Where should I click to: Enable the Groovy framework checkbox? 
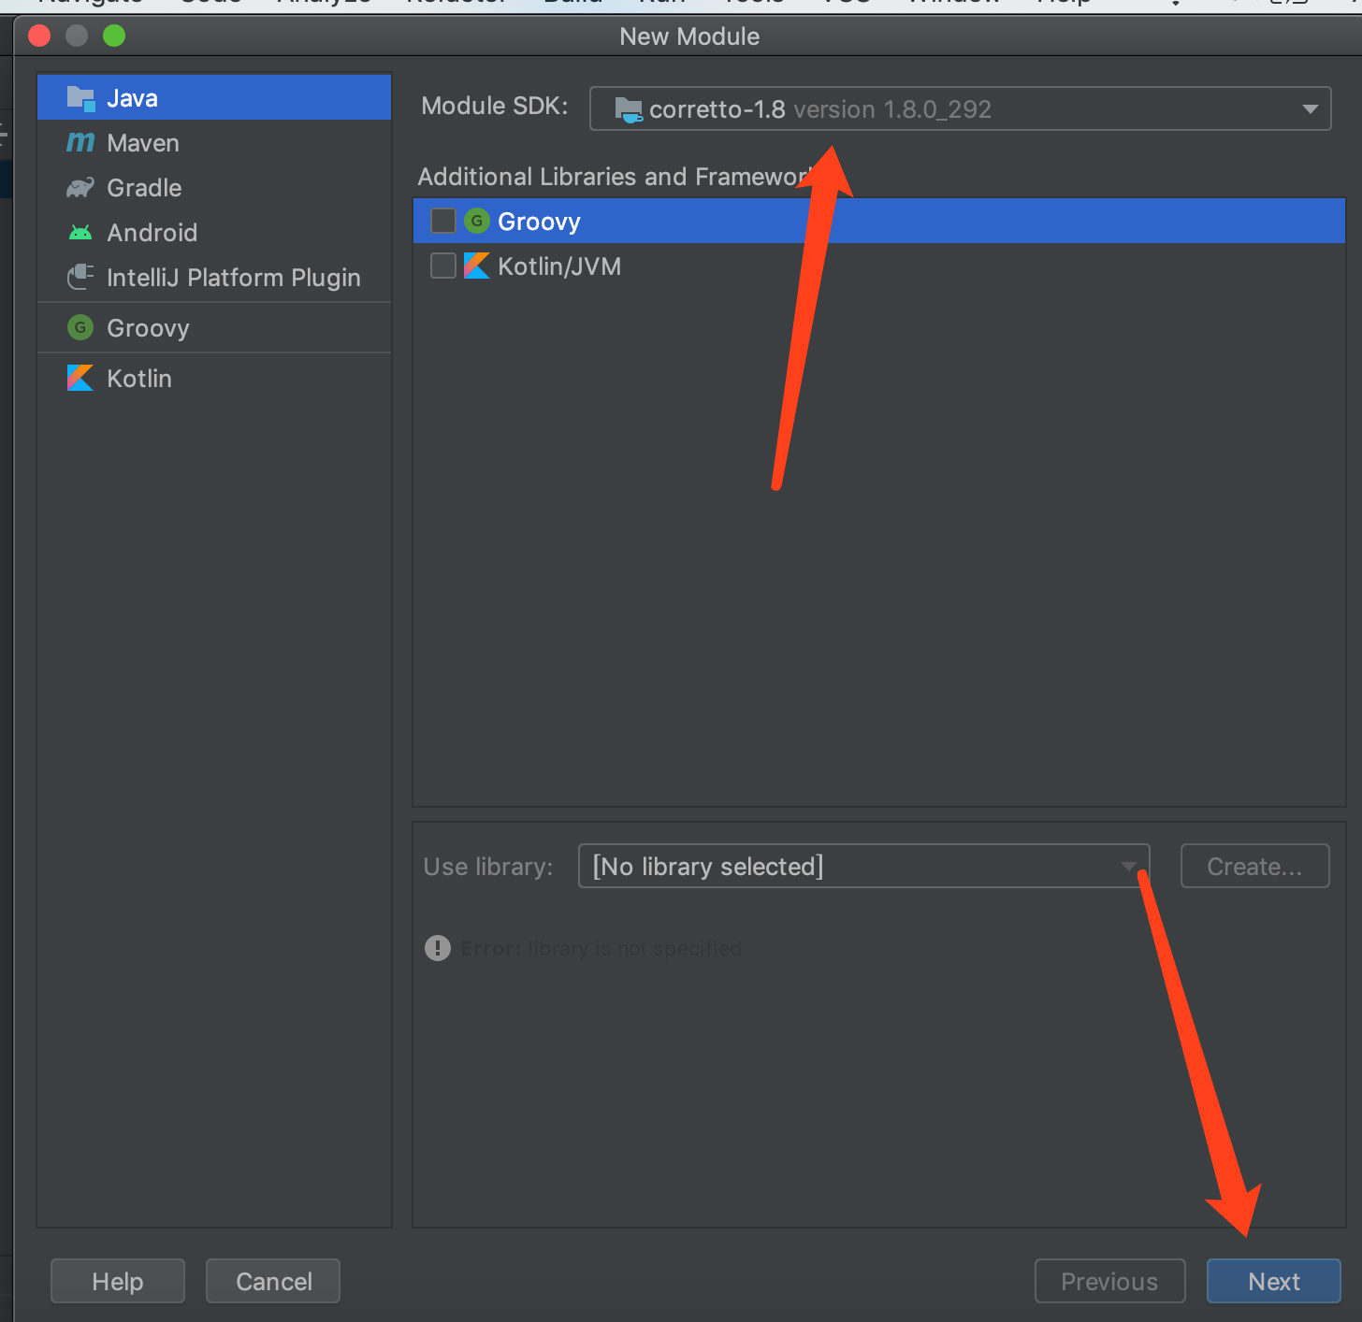(x=443, y=222)
